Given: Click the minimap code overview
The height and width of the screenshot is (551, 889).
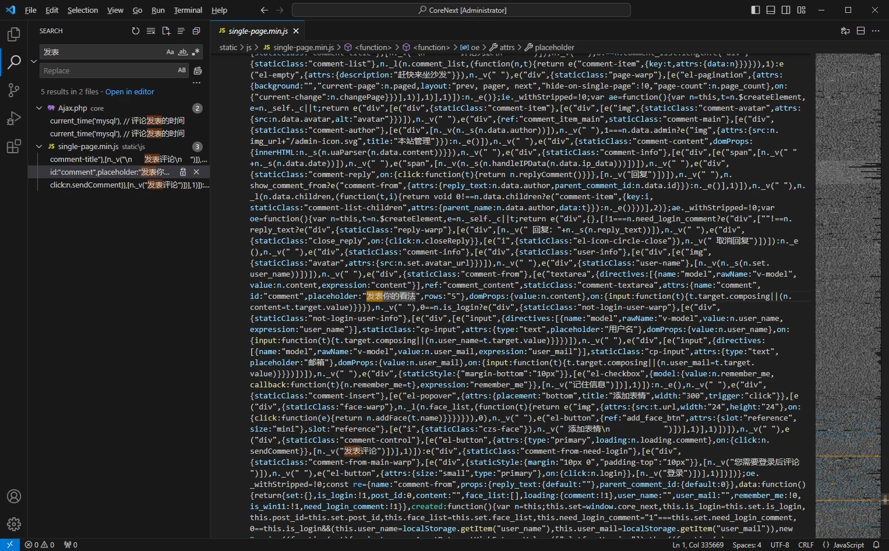Looking at the screenshot, I should (847, 233).
